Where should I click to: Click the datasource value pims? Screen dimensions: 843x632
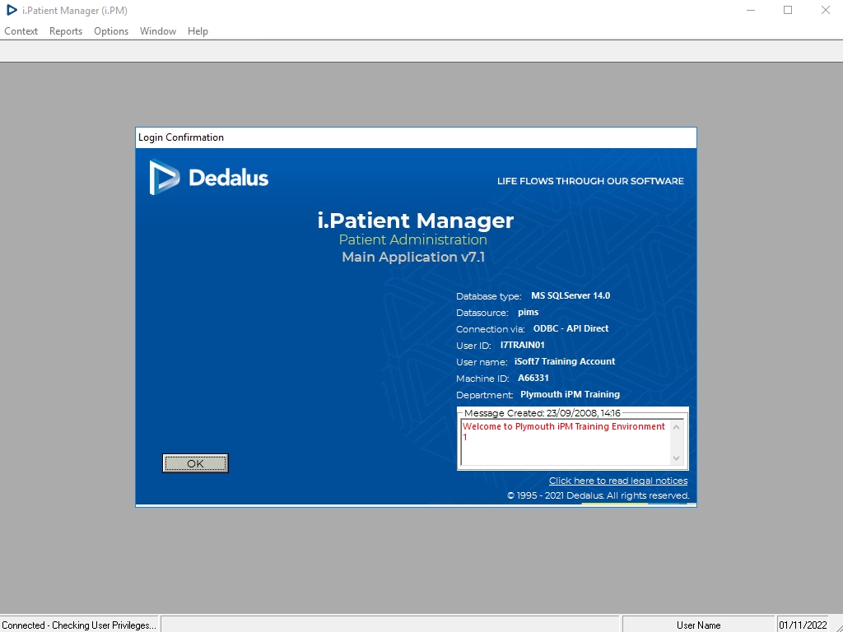(528, 312)
